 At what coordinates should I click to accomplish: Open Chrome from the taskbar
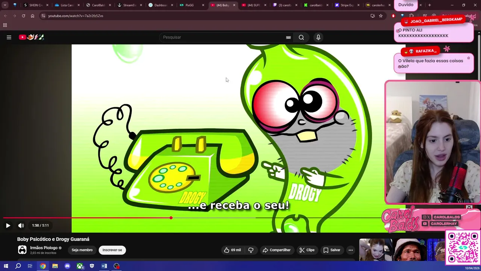tap(43, 266)
